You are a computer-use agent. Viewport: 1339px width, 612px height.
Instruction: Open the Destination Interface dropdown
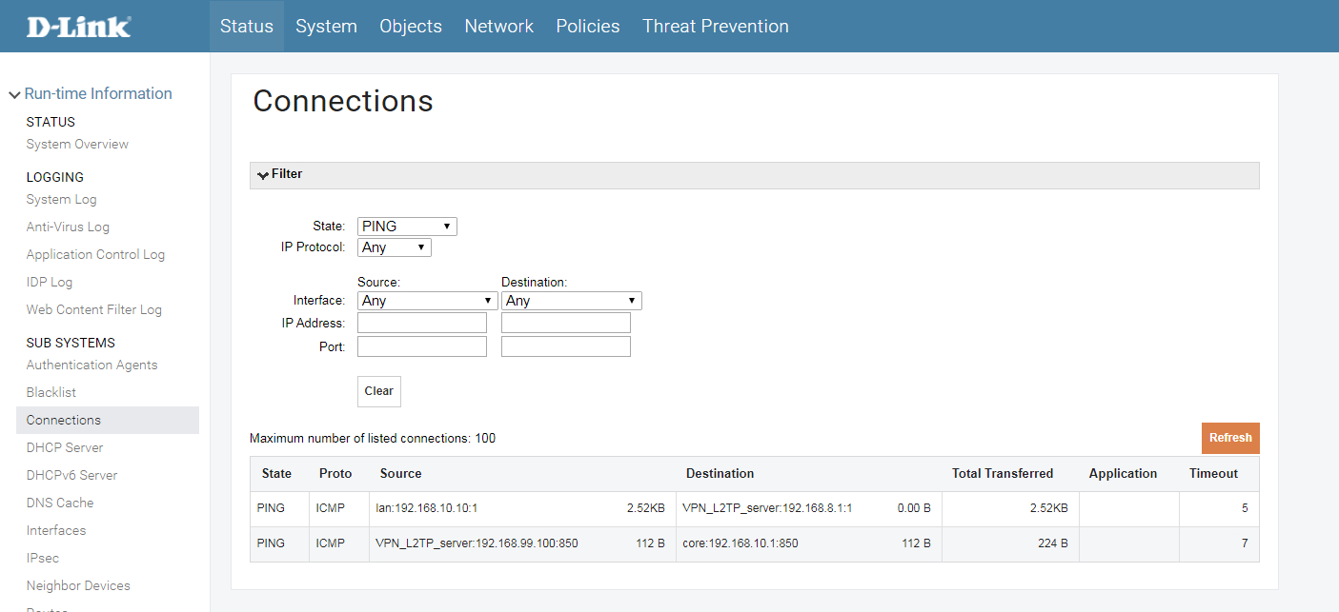click(571, 301)
